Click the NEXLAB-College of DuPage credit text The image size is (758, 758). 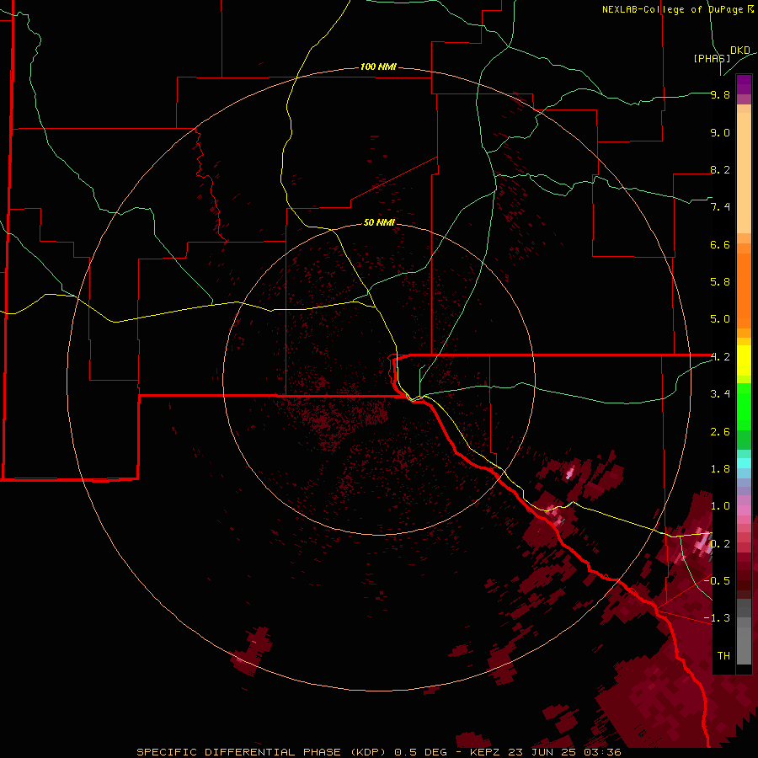[x=673, y=9]
